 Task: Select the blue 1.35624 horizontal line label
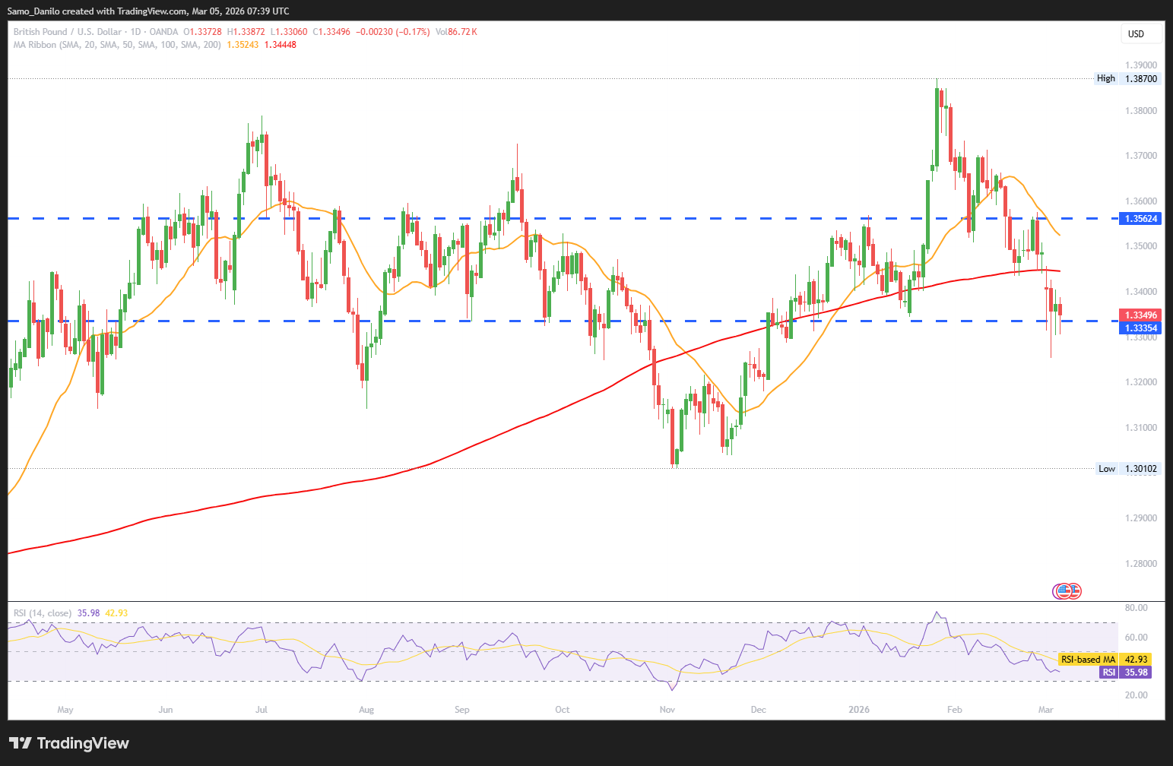coord(1141,219)
